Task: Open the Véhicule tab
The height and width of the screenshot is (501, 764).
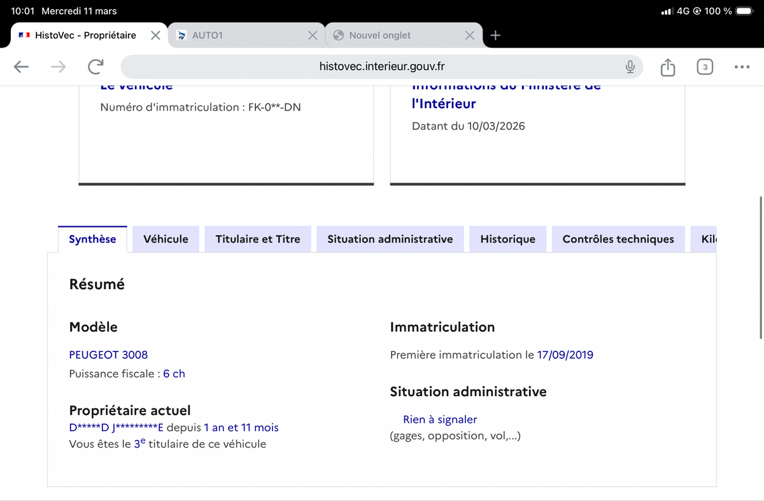Action: click(x=166, y=239)
